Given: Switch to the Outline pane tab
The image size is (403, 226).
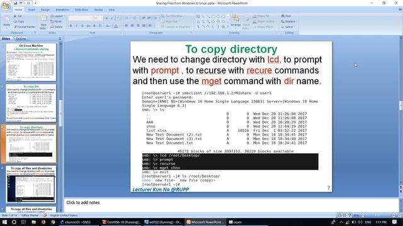Looking at the screenshot, I should click(x=21, y=39).
